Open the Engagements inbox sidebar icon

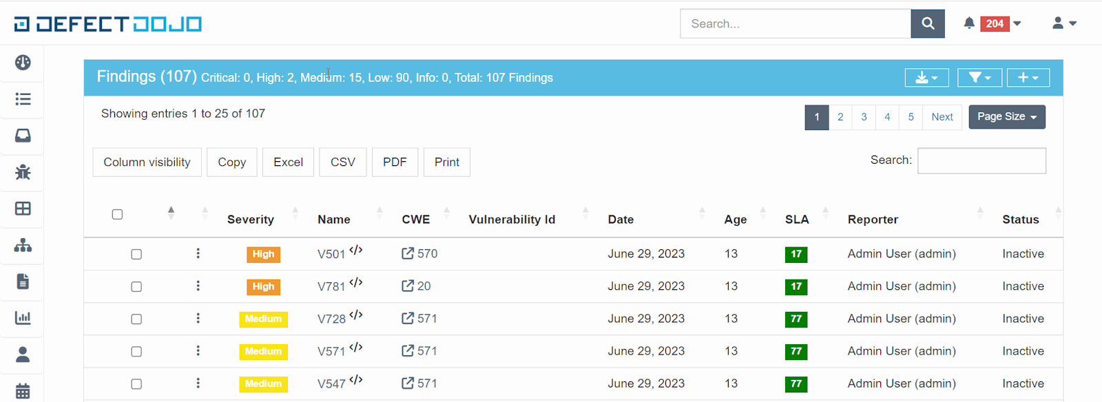tap(23, 136)
